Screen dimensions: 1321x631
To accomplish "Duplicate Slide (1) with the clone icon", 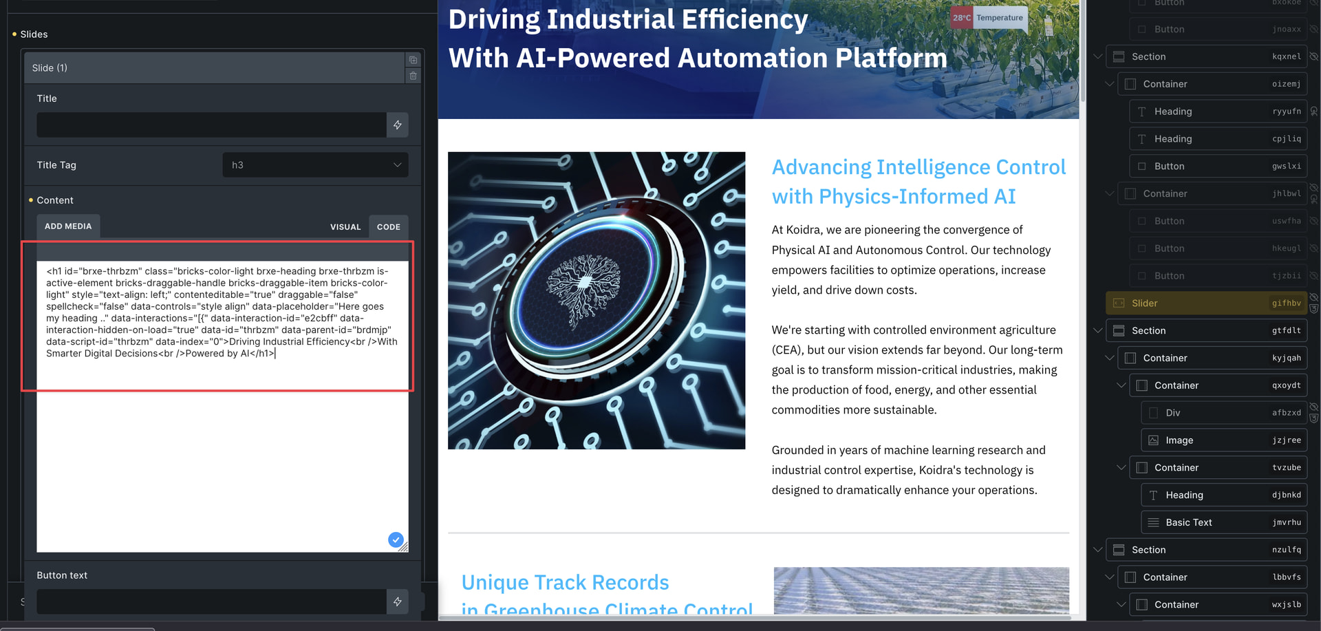I will point(413,61).
